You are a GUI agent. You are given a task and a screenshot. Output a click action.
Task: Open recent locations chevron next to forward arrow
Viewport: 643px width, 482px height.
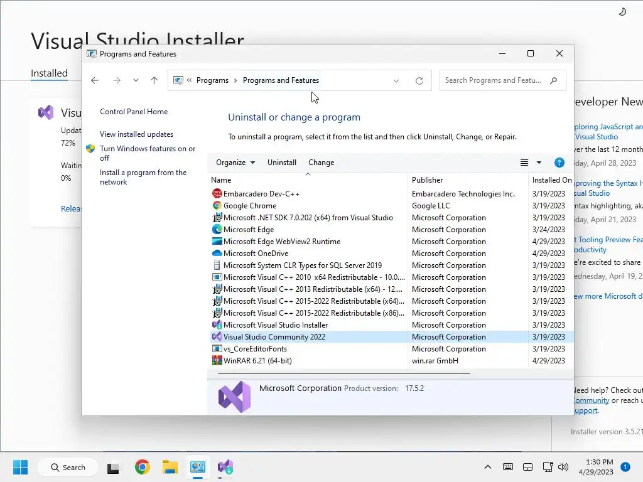pos(136,80)
